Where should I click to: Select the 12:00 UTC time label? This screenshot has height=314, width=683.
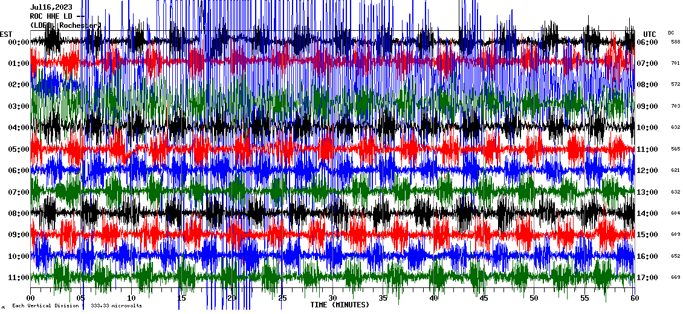pos(647,171)
